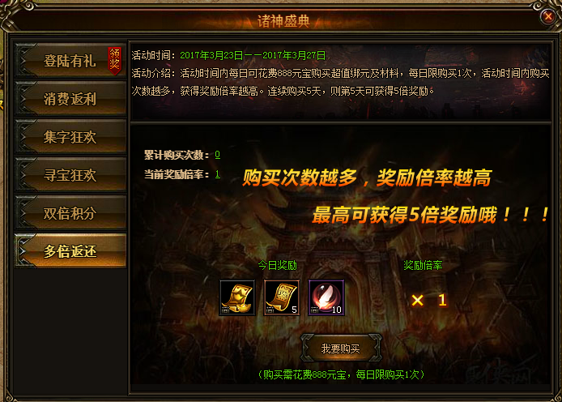Click the underlined 当前奖励倍率 value 1

click(x=217, y=174)
